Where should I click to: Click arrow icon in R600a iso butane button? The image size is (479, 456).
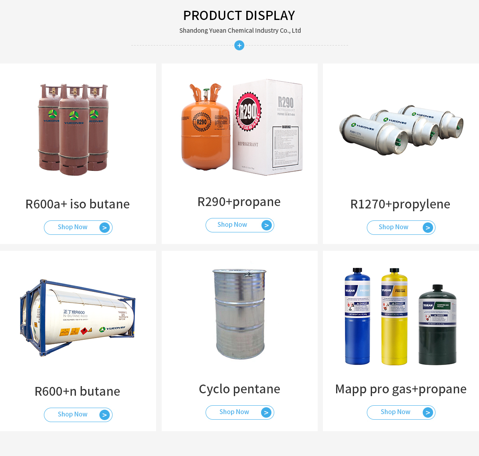point(105,228)
